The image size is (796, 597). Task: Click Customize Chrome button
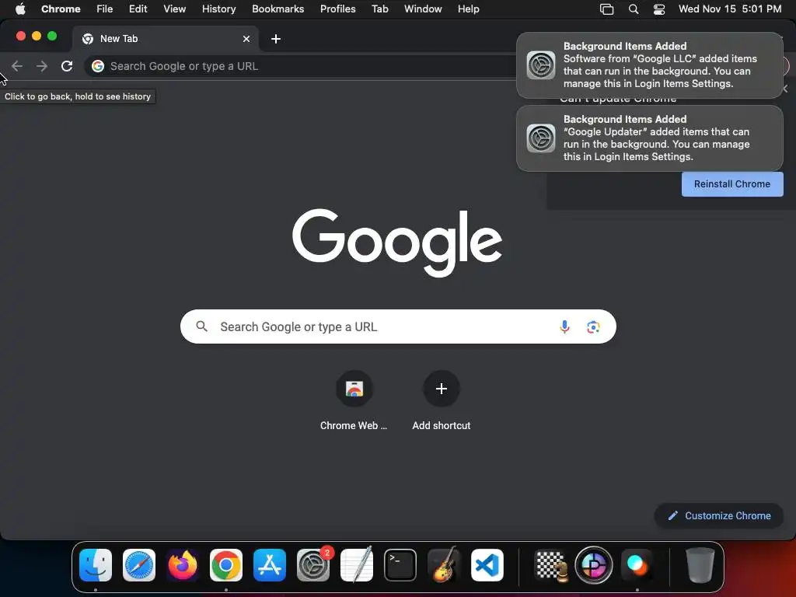[719, 516]
